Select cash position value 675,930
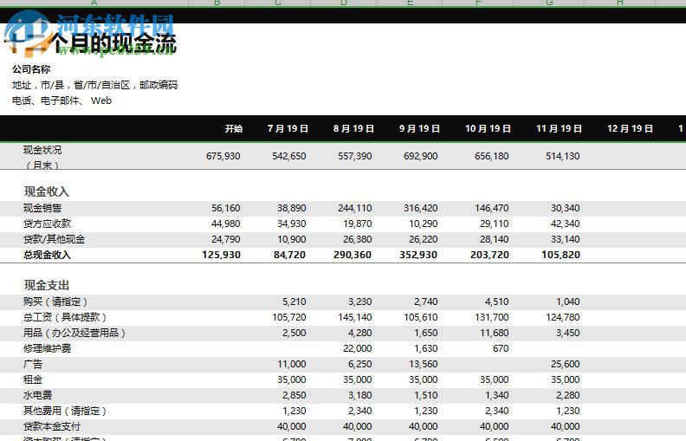 click(x=223, y=156)
